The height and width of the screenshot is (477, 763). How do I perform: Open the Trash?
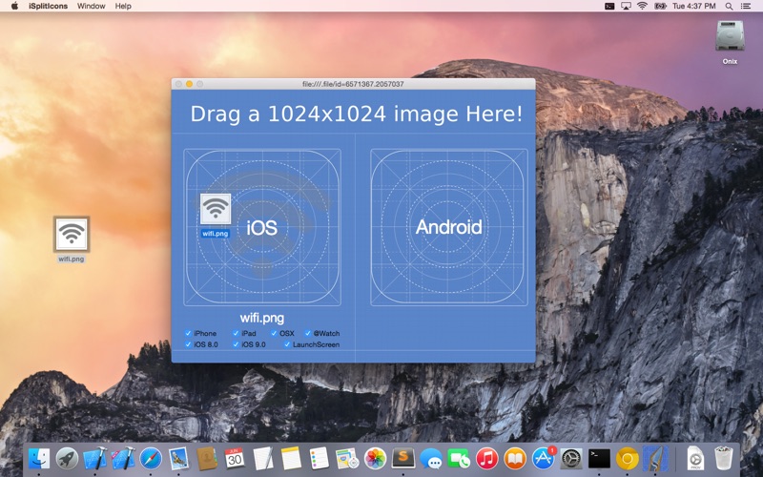(x=724, y=459)
